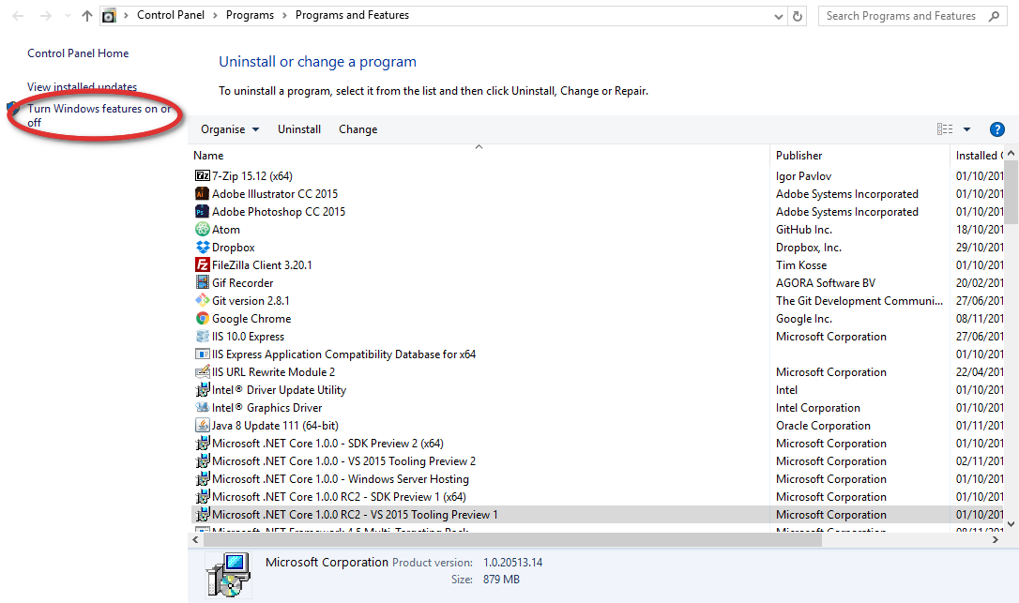Click the .NET Core SDK Preview 2 icon
Image resolution: width=1019 pixels, height=603 pixels.
[x=202, y=444]
